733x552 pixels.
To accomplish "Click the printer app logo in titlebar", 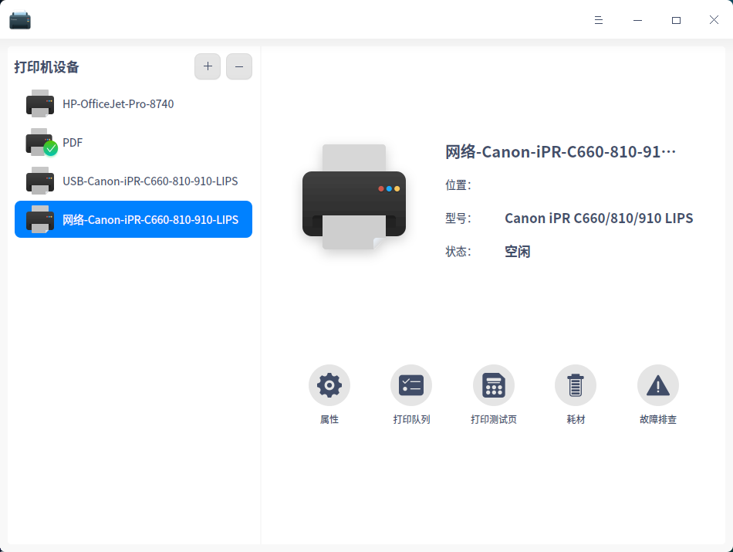I will [20, 19].
